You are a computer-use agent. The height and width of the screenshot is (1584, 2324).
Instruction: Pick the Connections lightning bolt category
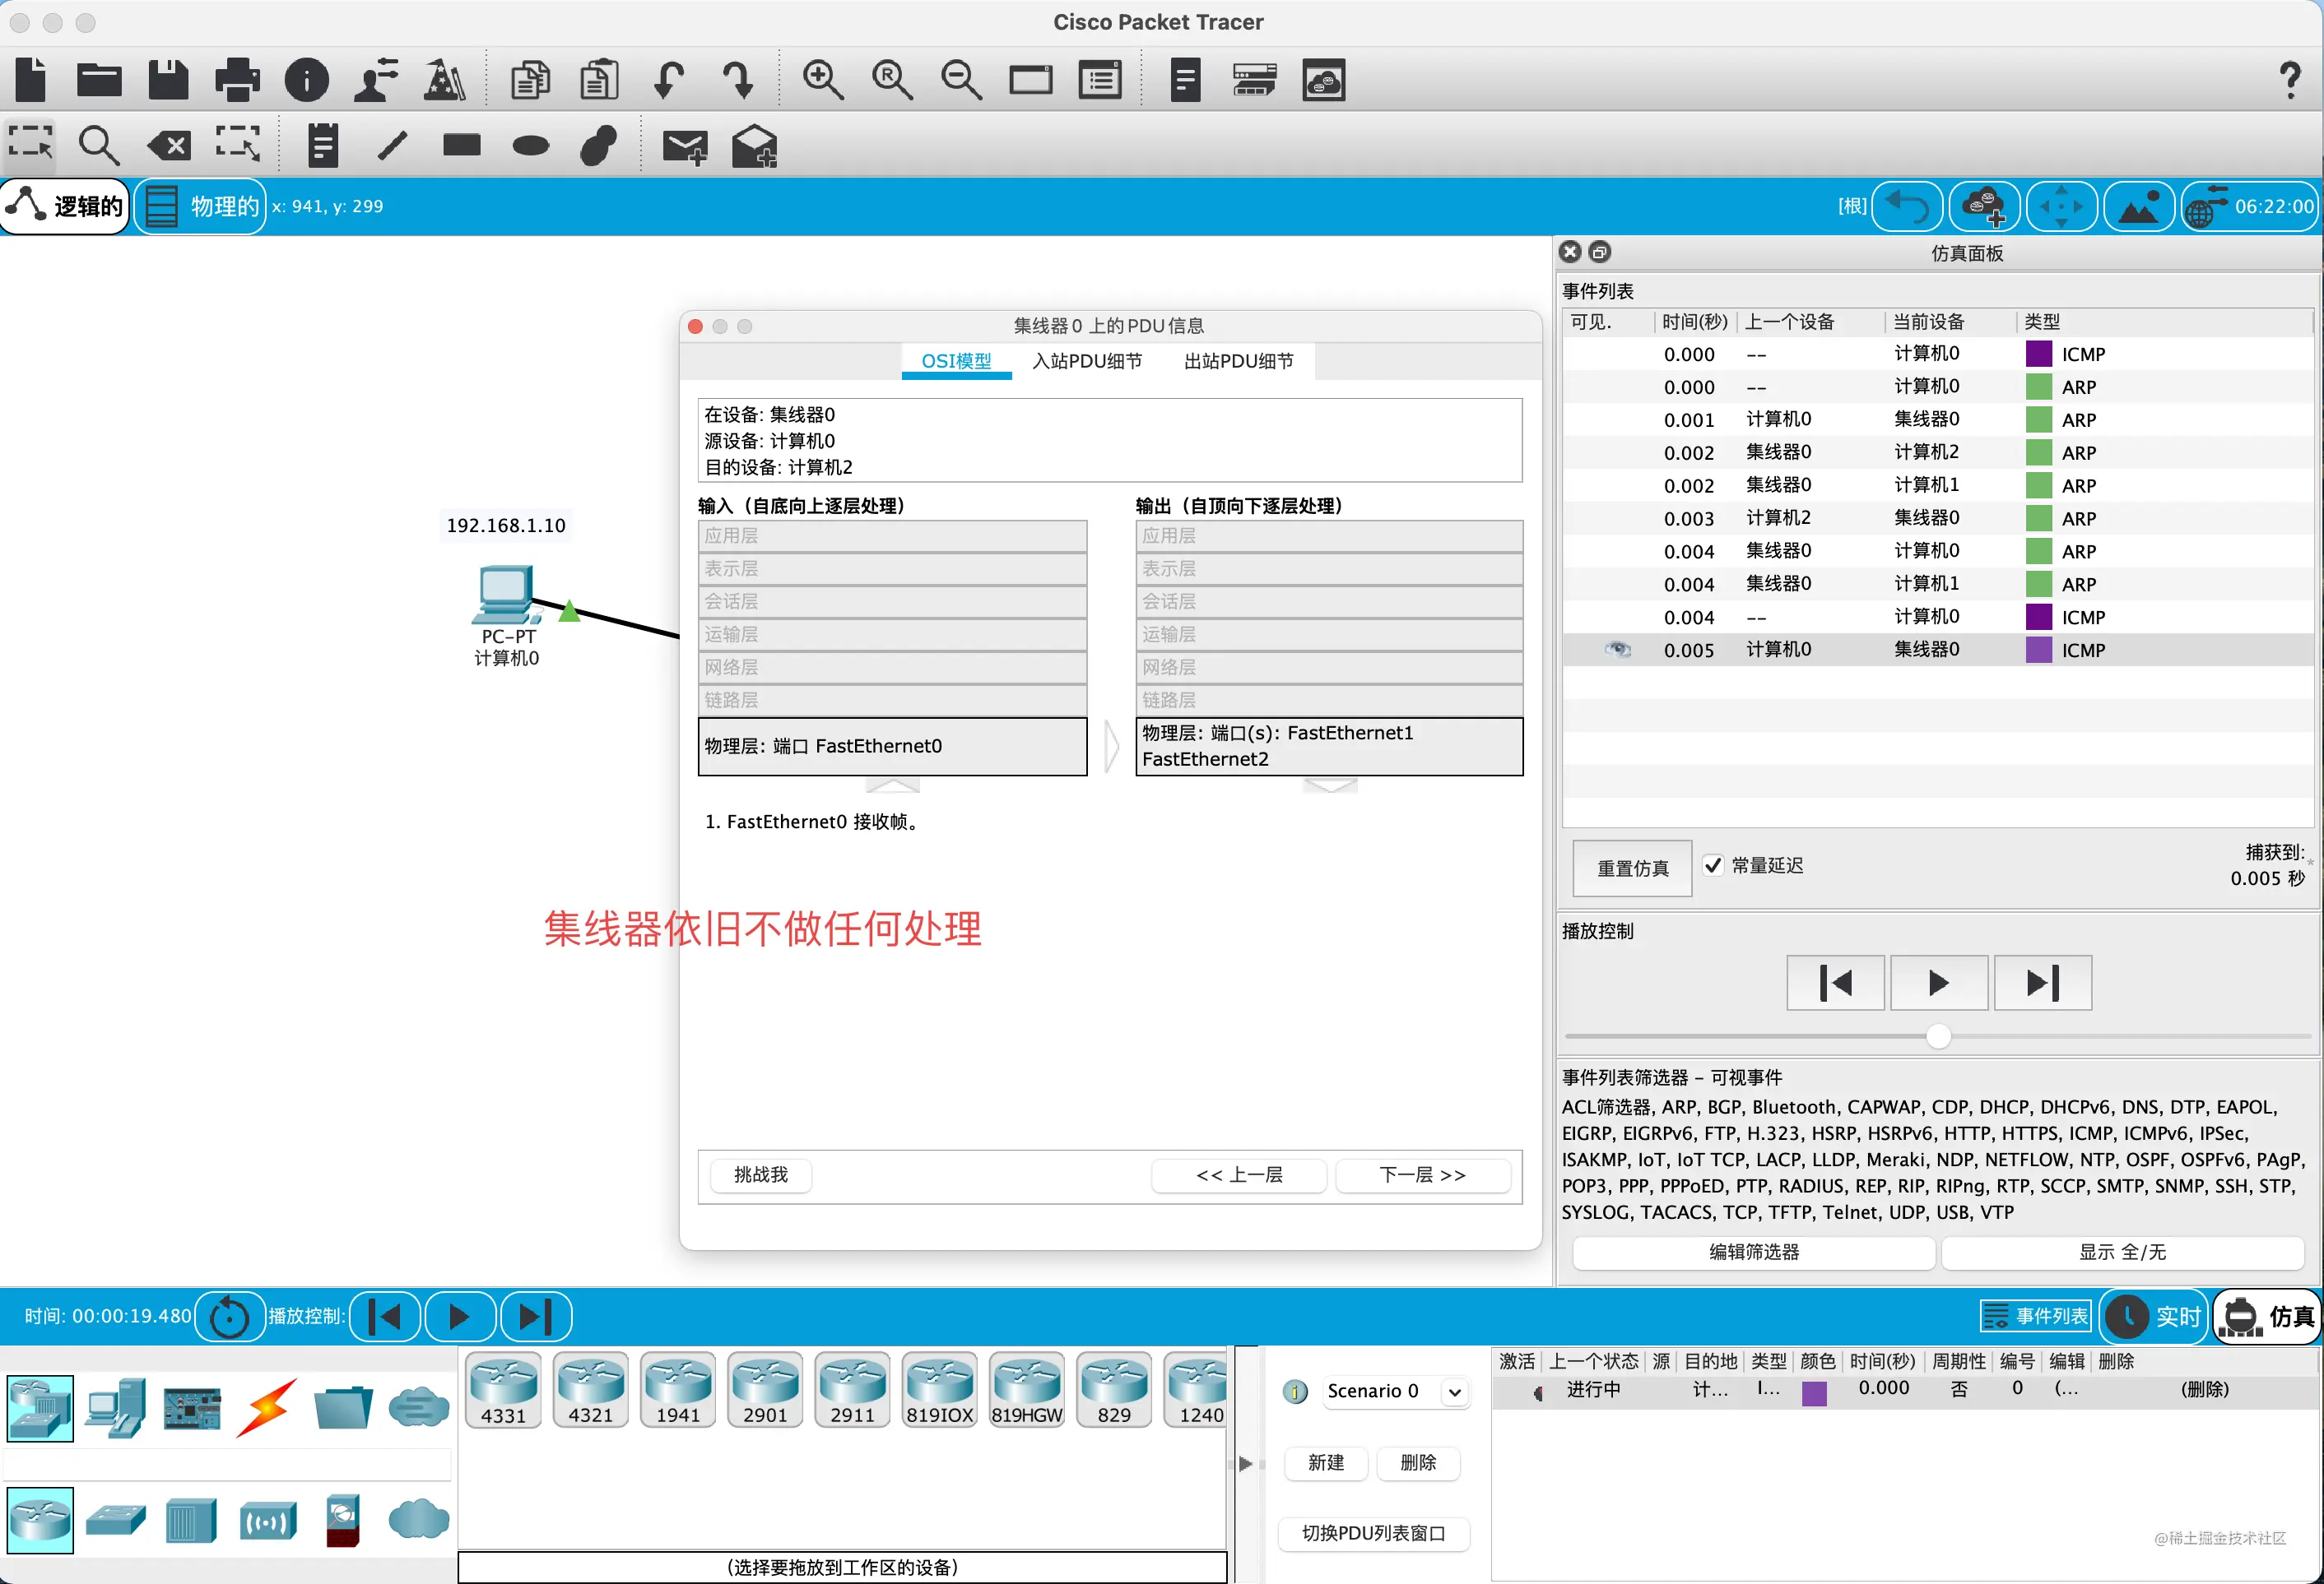(x=267, y=1407)
